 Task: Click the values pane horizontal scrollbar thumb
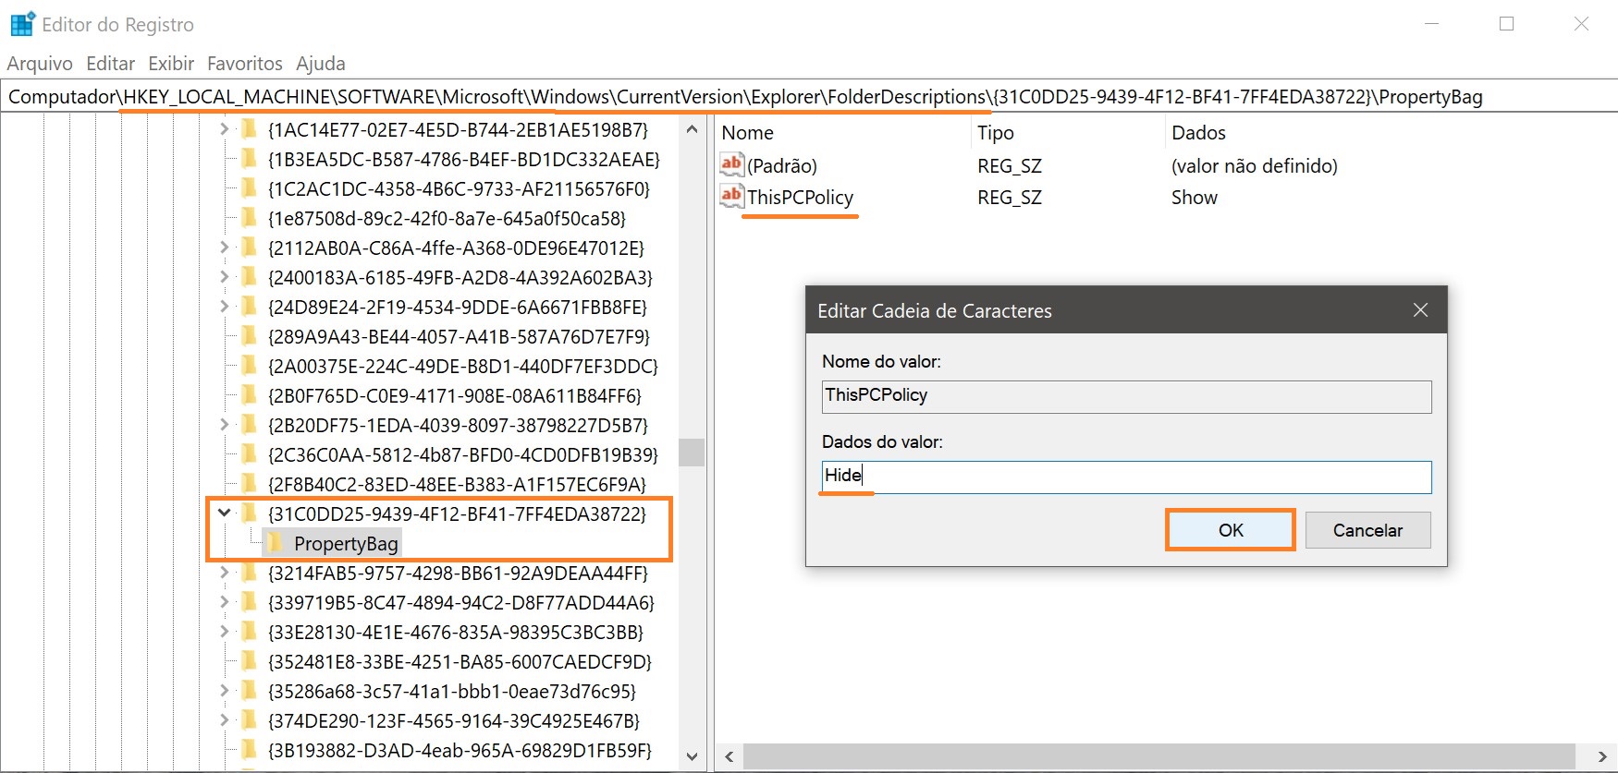click(1158, 756)
